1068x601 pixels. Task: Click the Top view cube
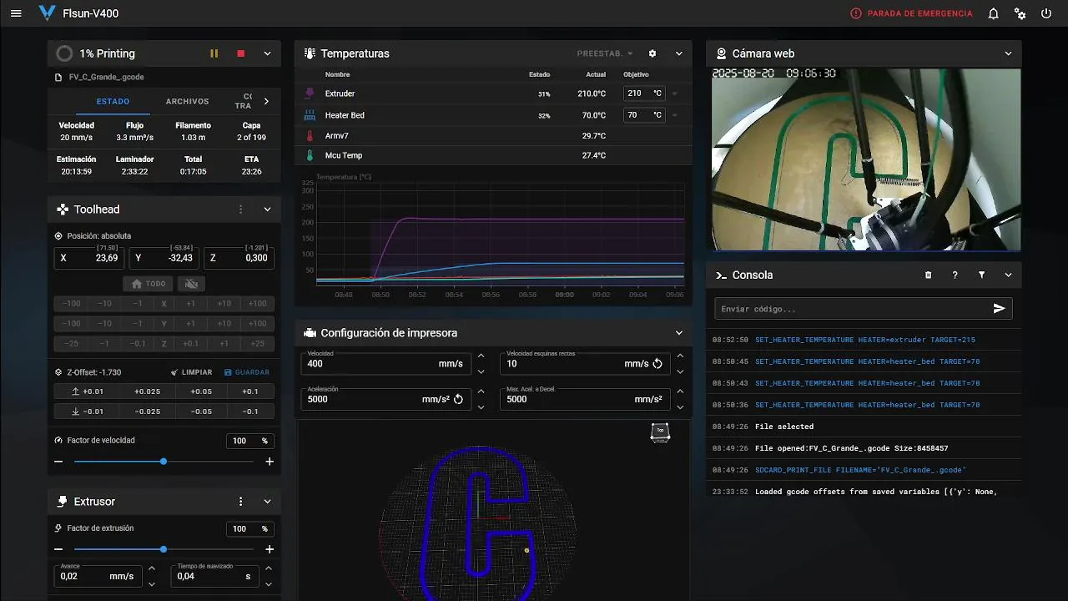click(660, 432)
